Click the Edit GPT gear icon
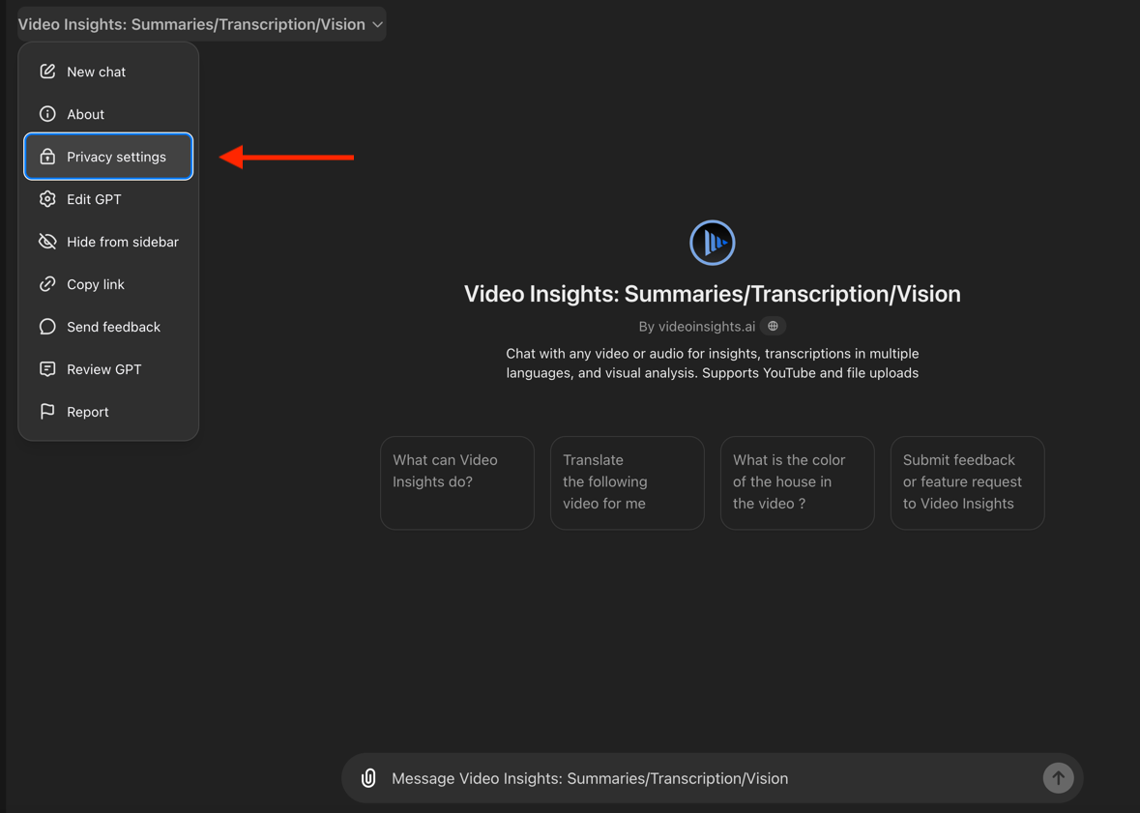The image size is (1140, 813). (x=47, y=199)
